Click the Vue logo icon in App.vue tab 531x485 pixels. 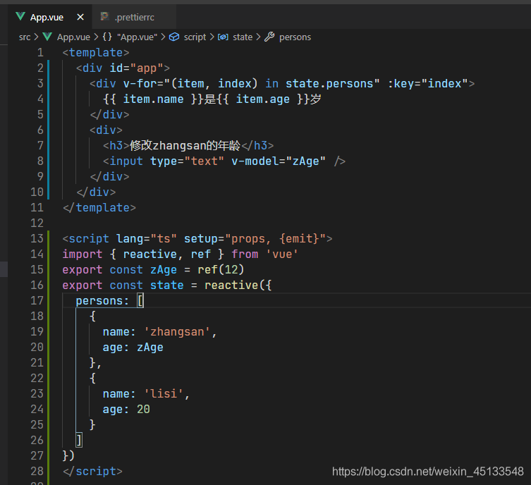[20, 17]
